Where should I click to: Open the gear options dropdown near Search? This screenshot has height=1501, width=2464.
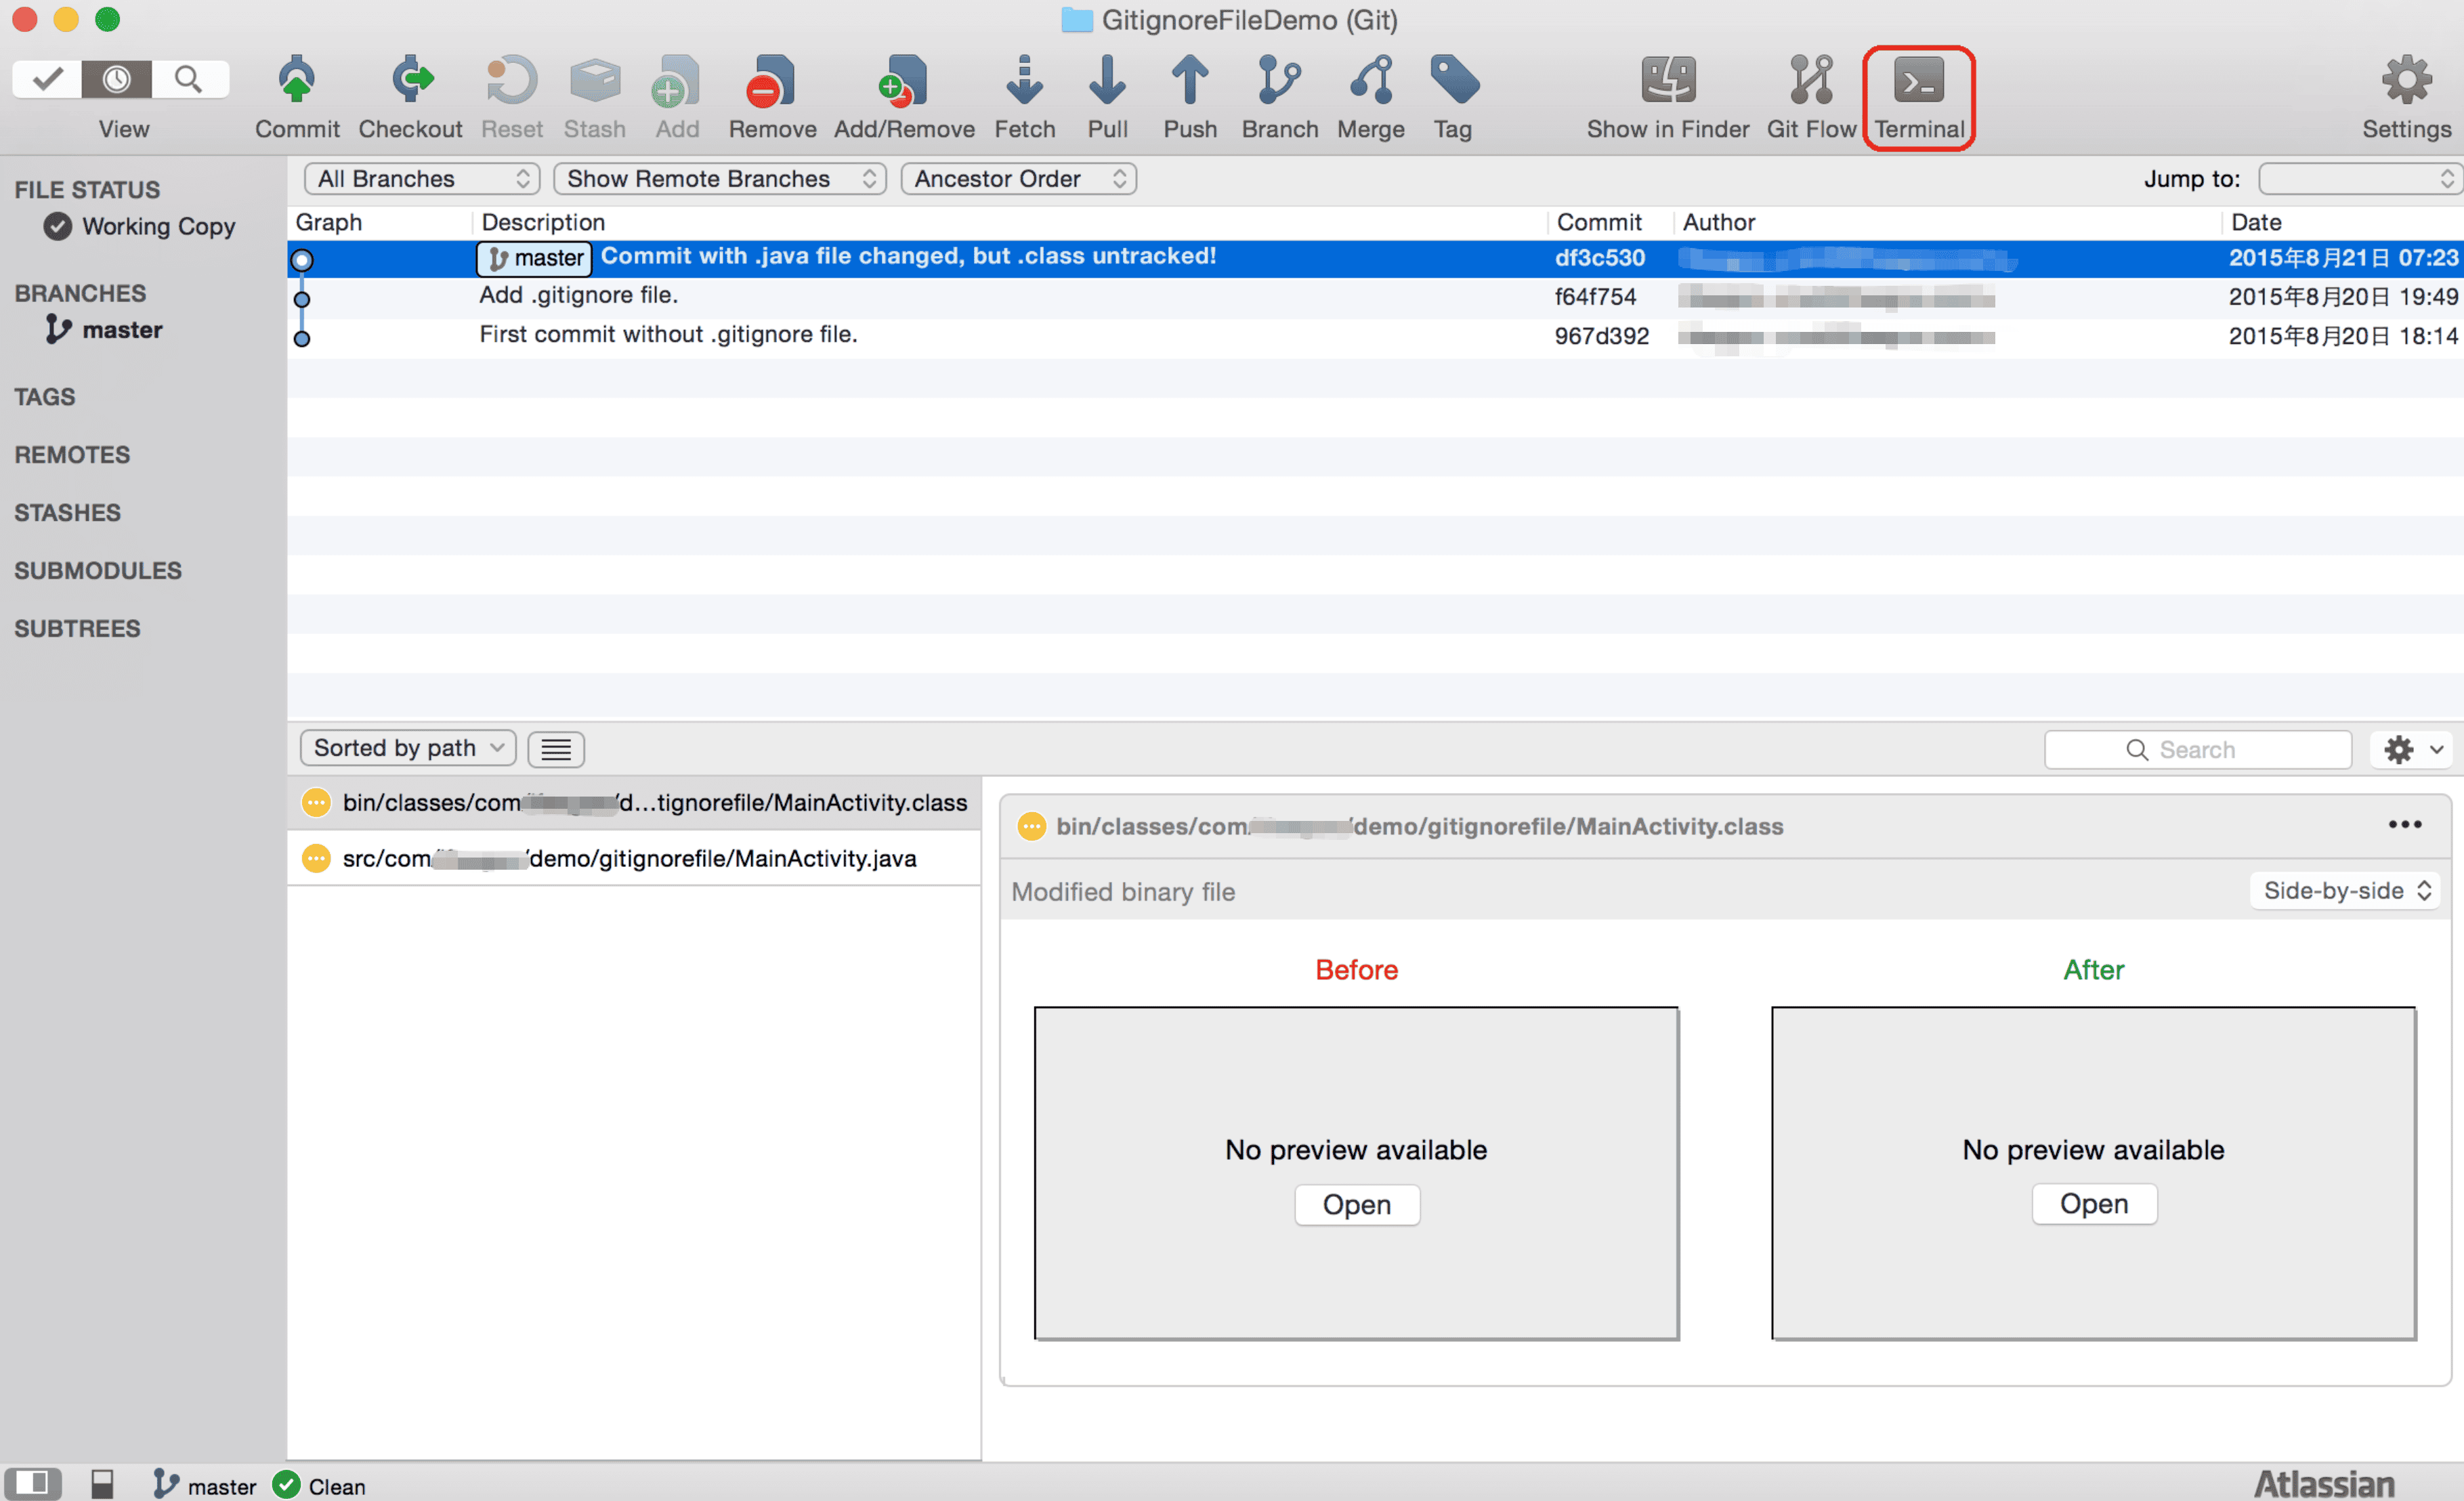pos(2413,749)
